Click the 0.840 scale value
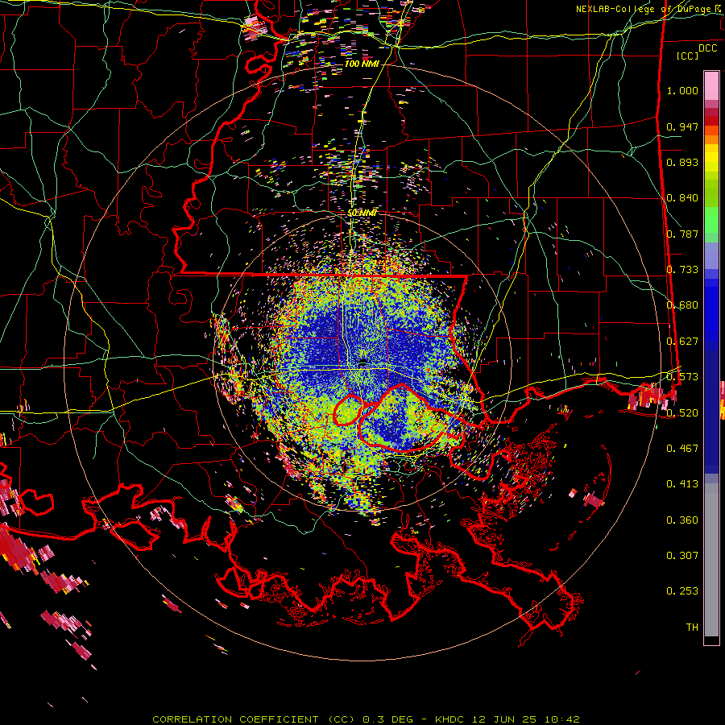 682,198
